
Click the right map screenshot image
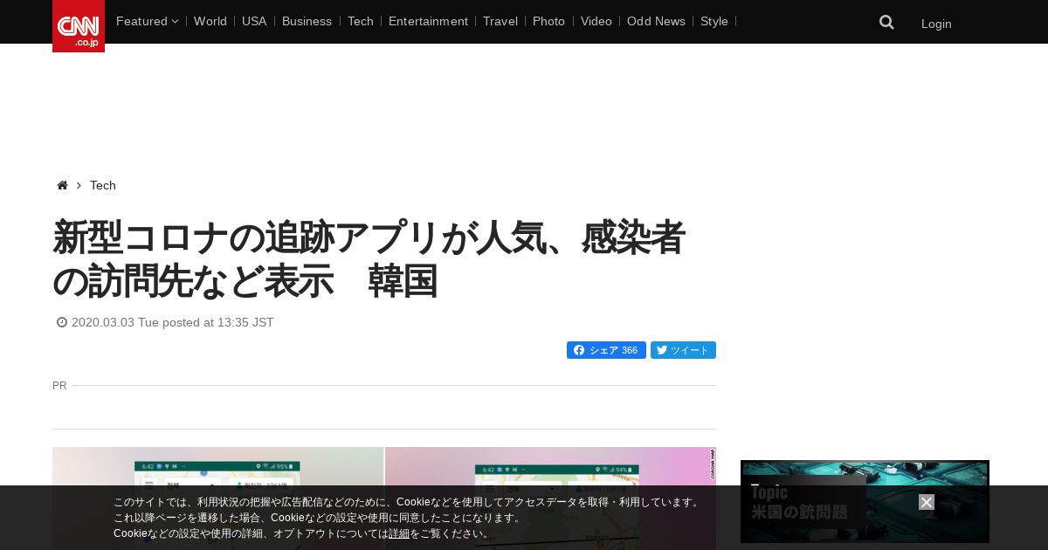[550, 498]
